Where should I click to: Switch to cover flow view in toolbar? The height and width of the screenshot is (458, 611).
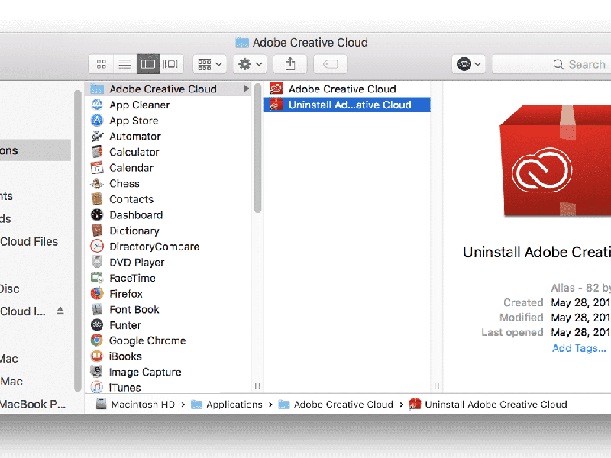171,64
